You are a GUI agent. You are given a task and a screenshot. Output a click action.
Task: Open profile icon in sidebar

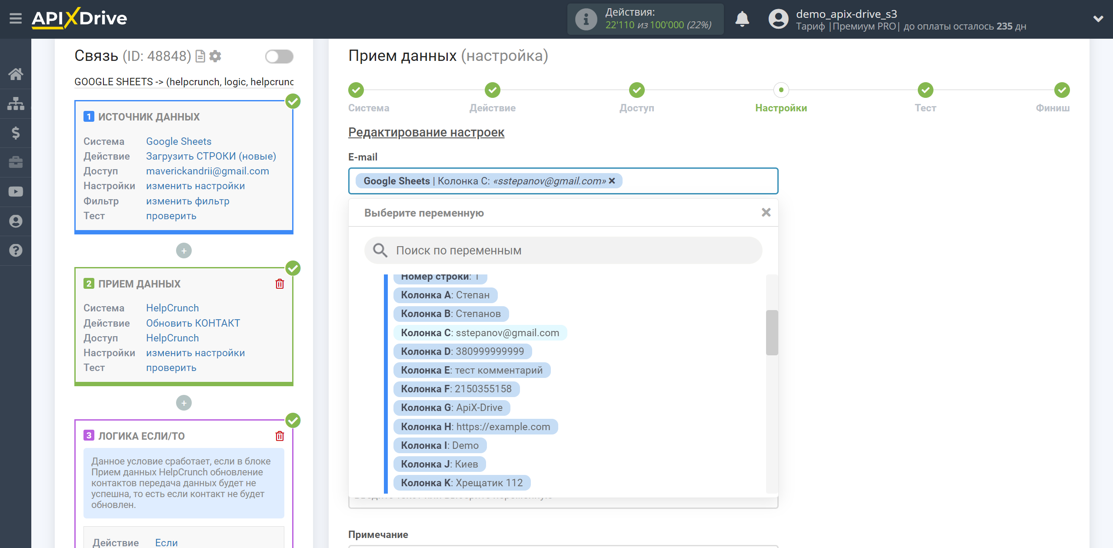click(16, 221)
